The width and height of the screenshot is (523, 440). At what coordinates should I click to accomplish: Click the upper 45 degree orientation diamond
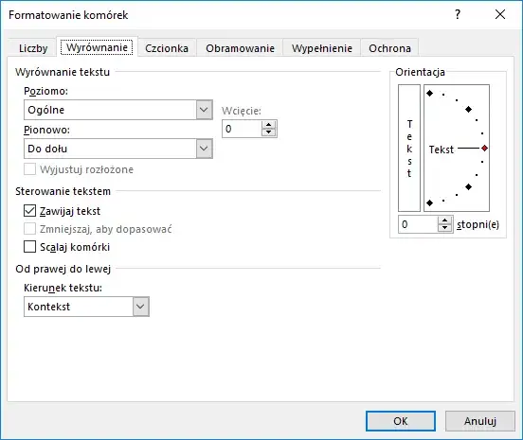pos(468,109)
